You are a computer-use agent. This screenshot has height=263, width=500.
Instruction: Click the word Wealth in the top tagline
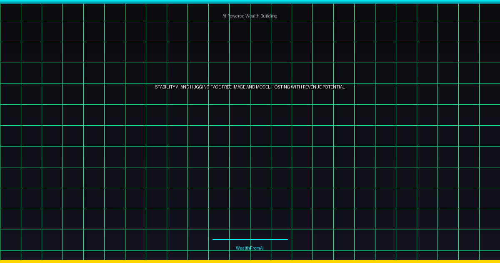(253, 16)
